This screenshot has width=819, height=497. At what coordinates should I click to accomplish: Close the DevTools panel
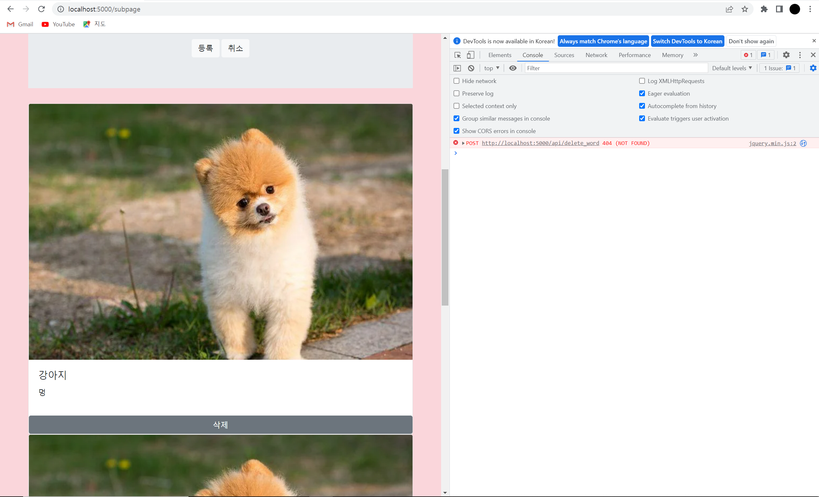click(x=813, y=55)
